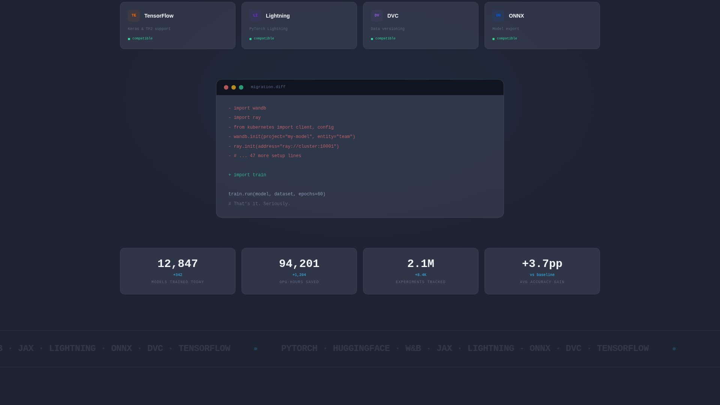Image resolution: width=720 pixels, height=405 pixels.
Task: Click the ONNX ON badge icon
Action: point(498,16)
